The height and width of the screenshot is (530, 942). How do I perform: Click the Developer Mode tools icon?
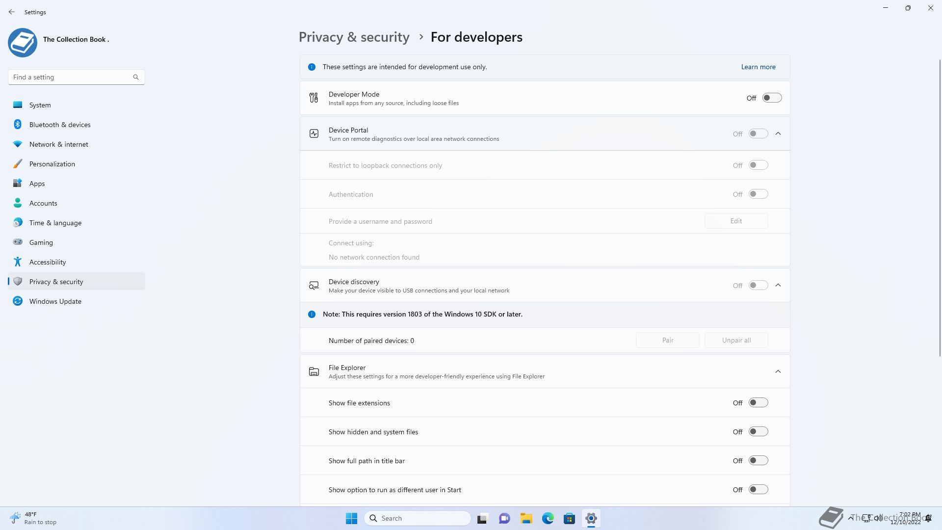(x=314, y=98)
